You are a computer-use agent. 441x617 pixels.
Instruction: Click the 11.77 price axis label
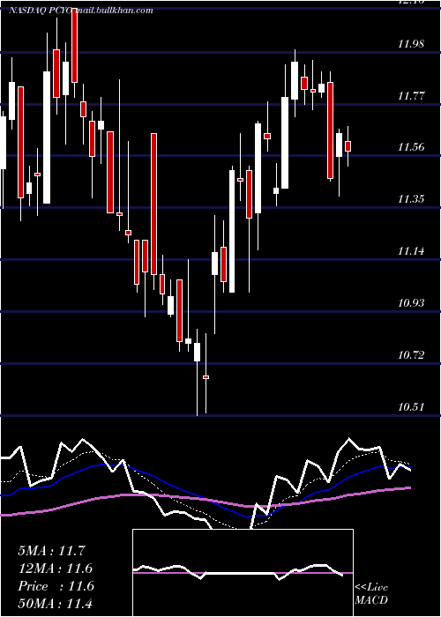tap(411, 95)
